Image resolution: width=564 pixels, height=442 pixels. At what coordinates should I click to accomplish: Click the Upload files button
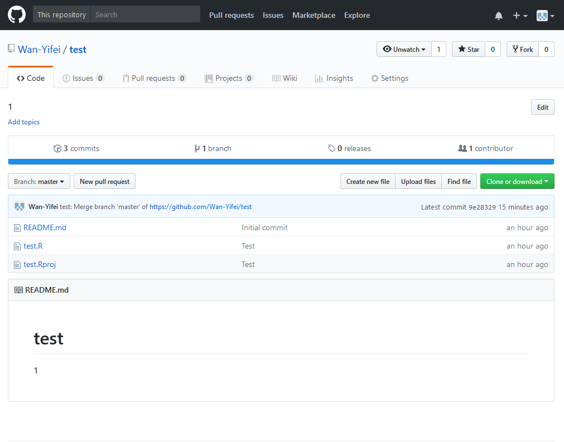point(418,182)
